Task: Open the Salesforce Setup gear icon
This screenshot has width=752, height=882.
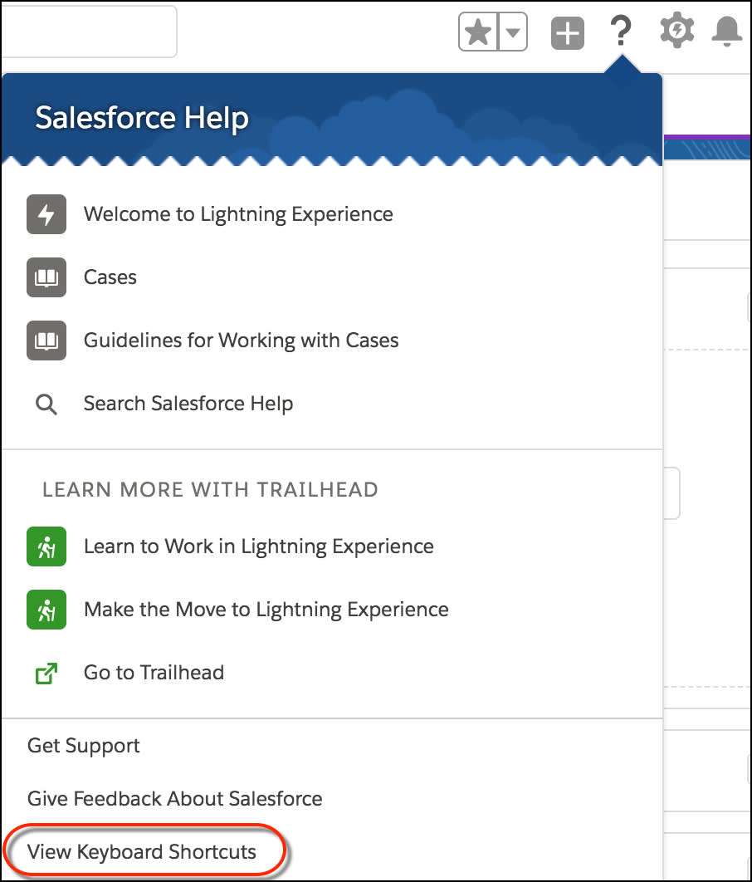Action: coord(676,30)
